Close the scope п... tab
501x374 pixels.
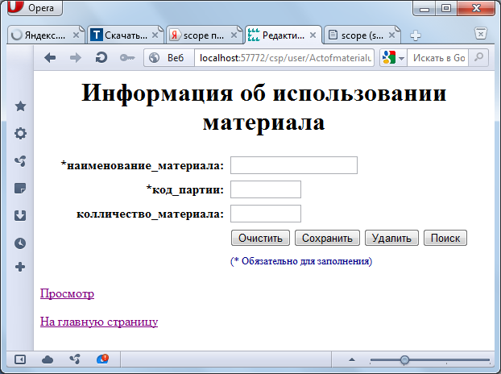[x=234, y=35]
